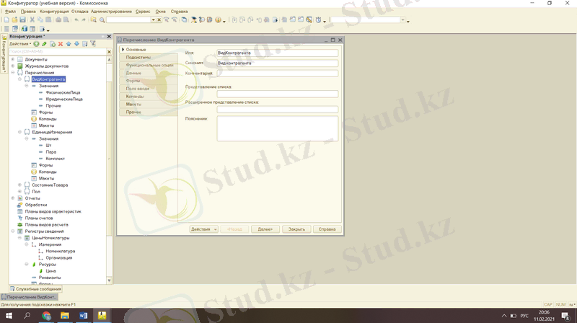Switch to the Данные tab
The image size is (577, 323).
[x=149, y=73]
